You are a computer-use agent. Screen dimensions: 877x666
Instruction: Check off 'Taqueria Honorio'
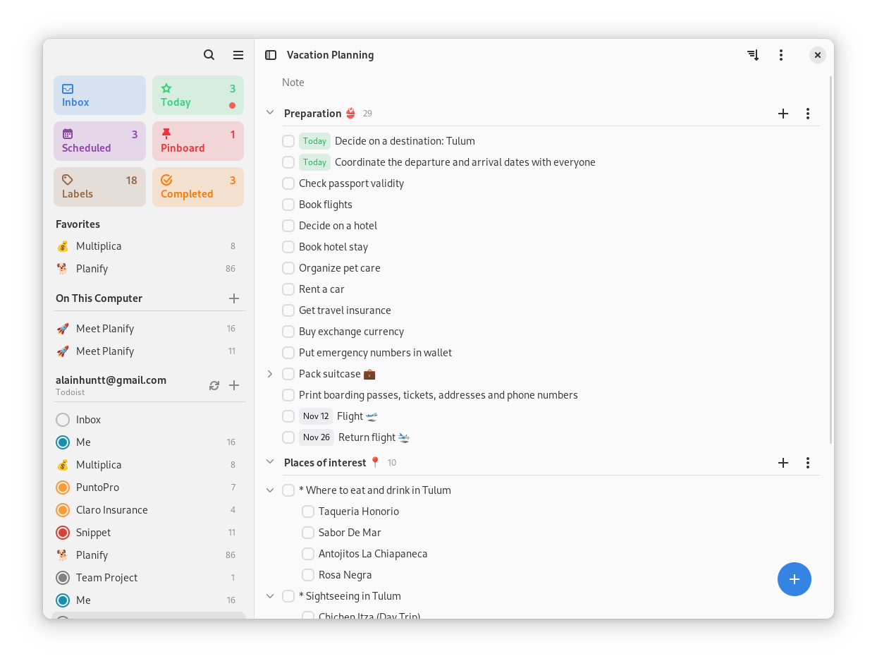click(x=308, y=511)
